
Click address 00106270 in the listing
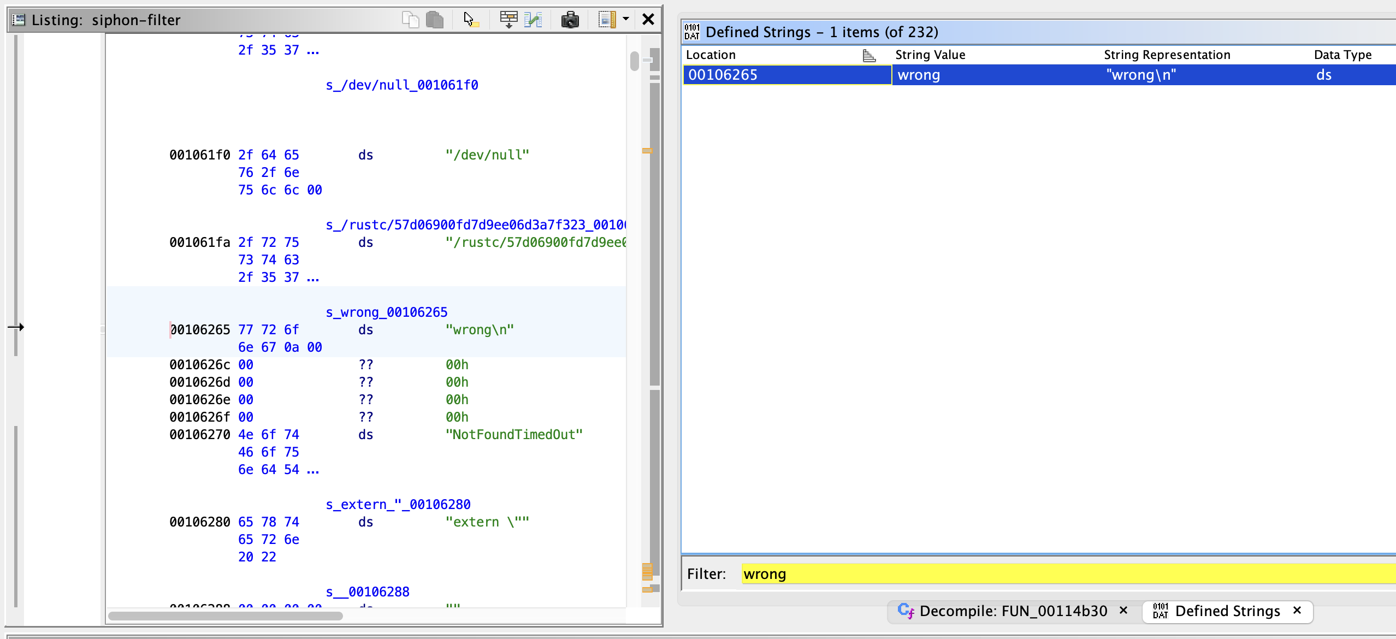click(x=200, y=435)
